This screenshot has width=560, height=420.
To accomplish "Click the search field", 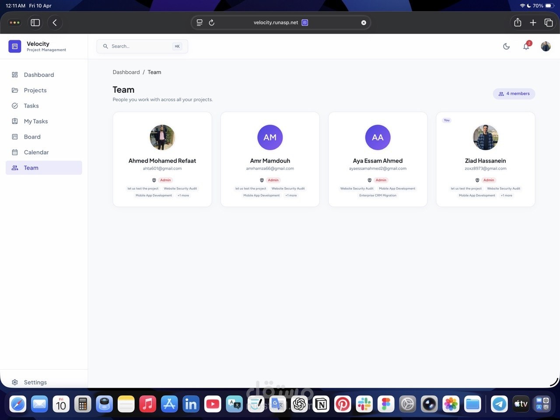I will click(x=142, y=46).
